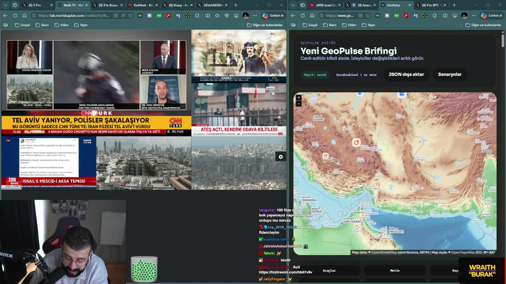Open Diğer sık kullanılanlar folder in GeoPulse browser
506x284 pixels.
[483, 25]
